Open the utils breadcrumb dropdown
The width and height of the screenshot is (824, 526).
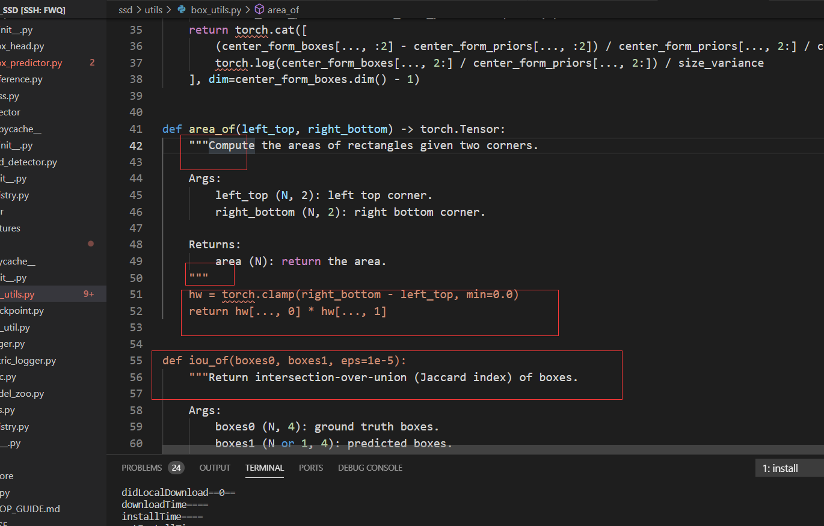click(x=153, y=10)
